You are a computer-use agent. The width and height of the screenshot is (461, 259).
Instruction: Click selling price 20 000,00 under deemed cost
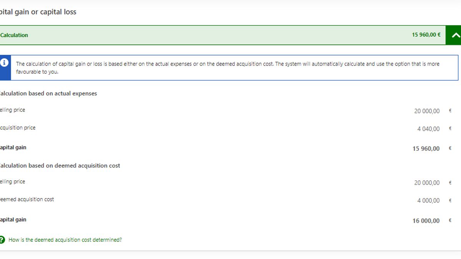(x=427, y=183)
